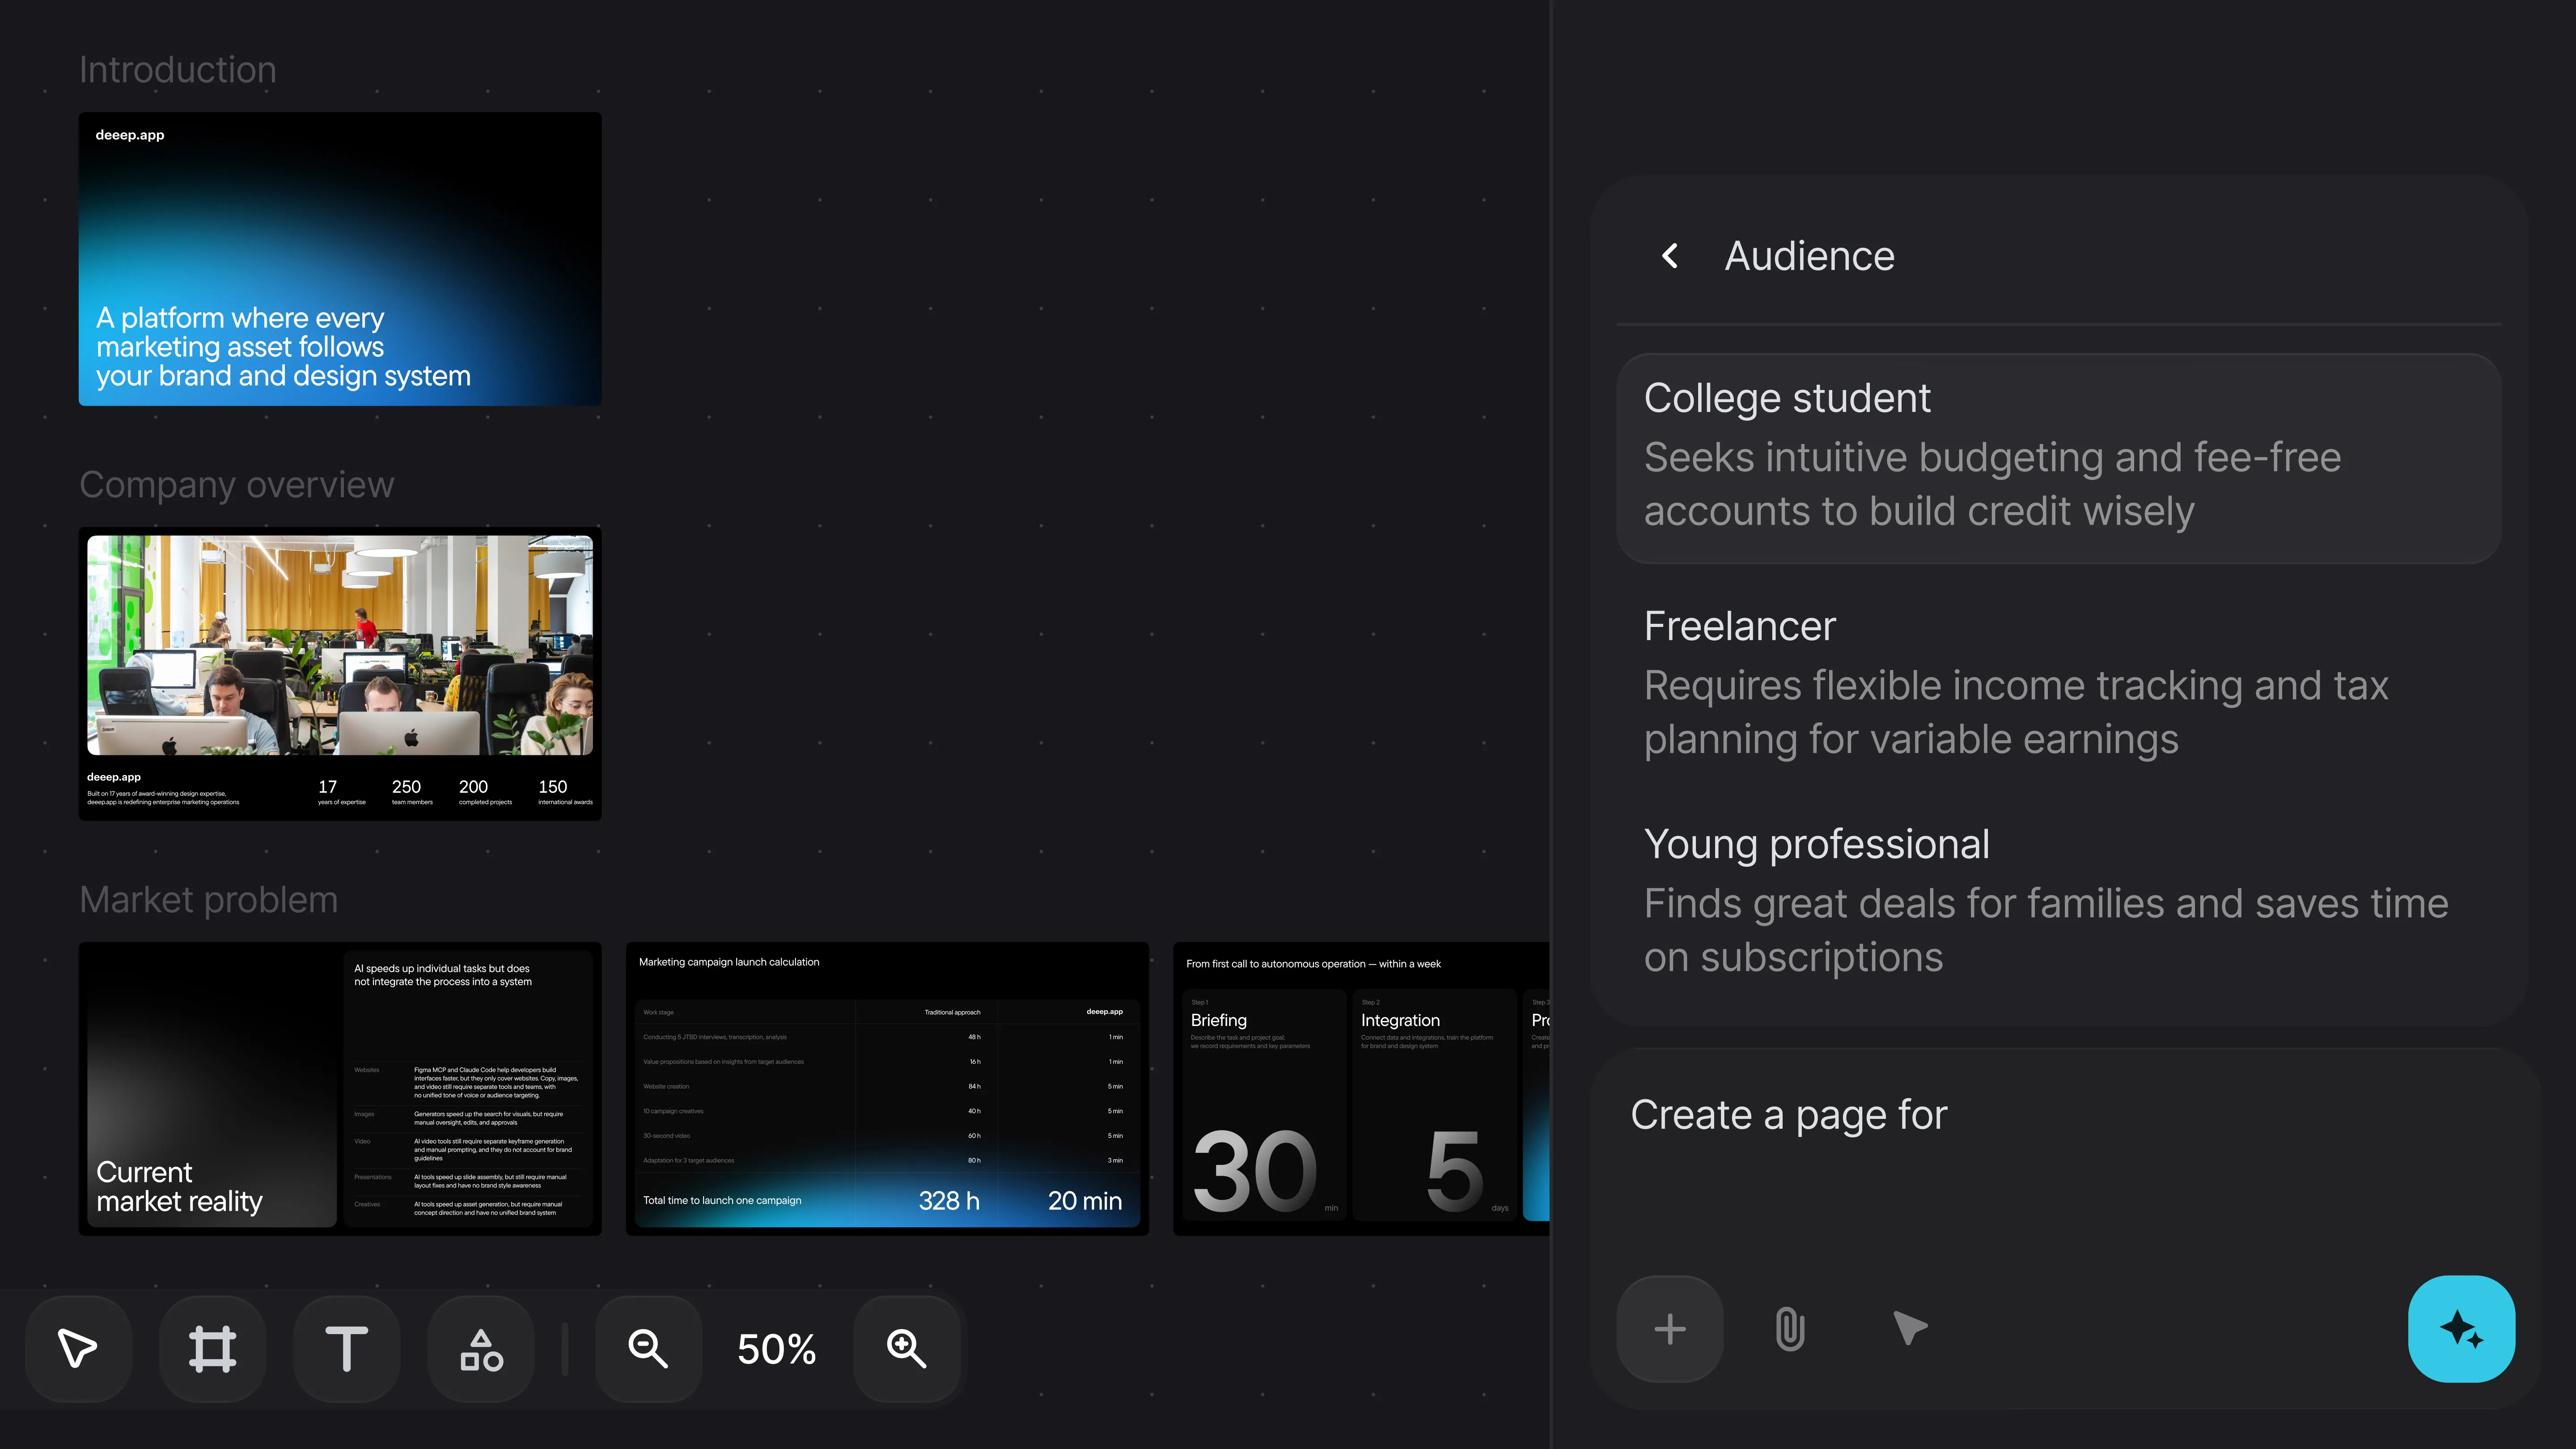Zoom out the canvas
Viewport: 2576px width, 1449px height.
coord(648,1348)
